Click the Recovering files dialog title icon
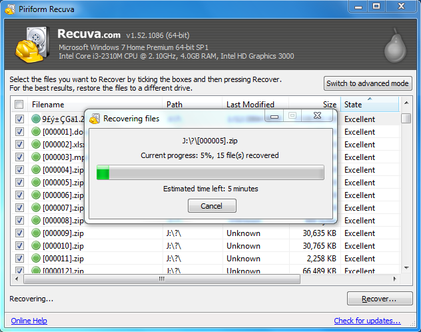 (x=95, y=119)
